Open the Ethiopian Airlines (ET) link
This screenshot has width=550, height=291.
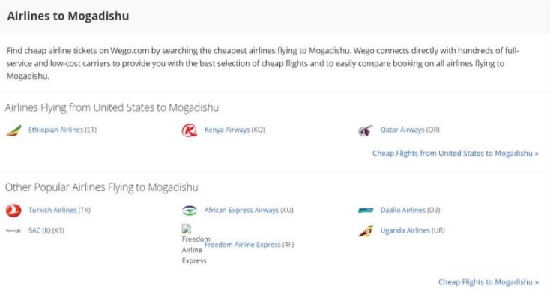click(x=62, y=130)
